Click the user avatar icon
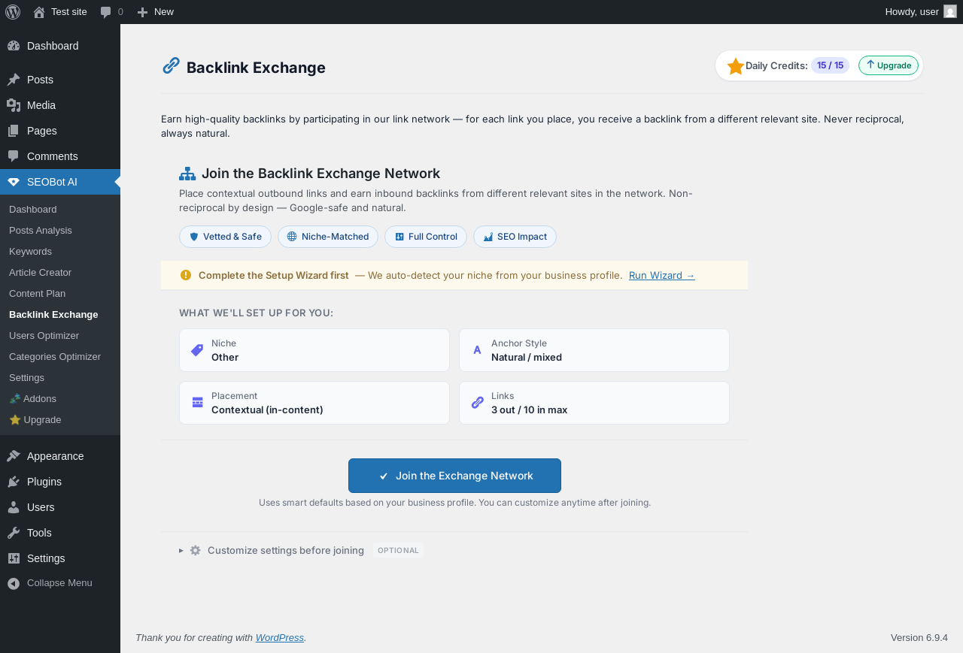963x653 pixels. point(950,12)
